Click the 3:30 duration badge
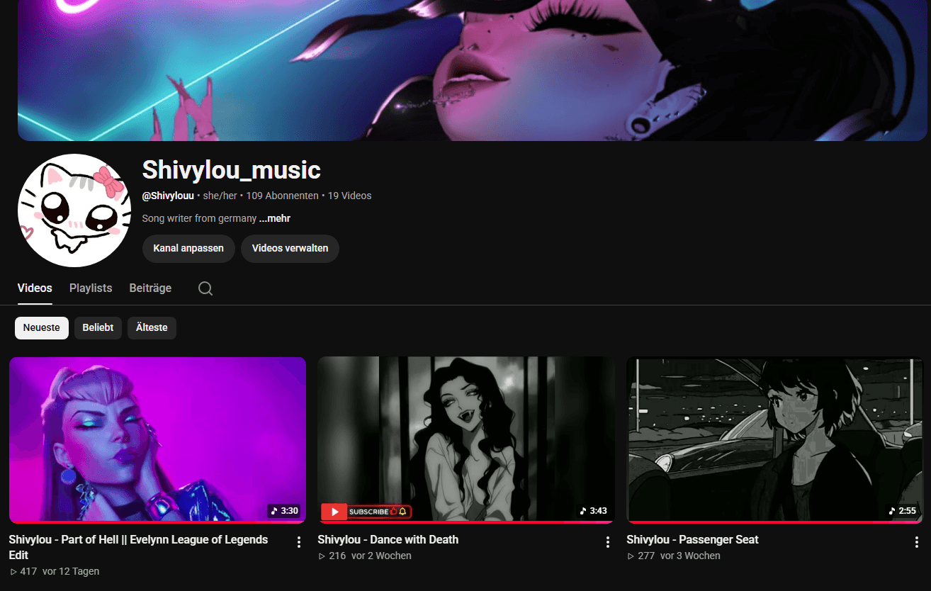The image size is (931, 591). [x=284, y=511]
